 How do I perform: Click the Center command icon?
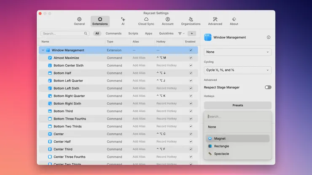(50, 134)
